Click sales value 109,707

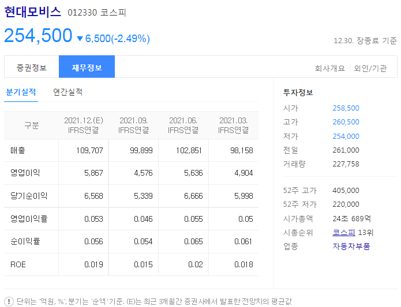tap(89, 150)
